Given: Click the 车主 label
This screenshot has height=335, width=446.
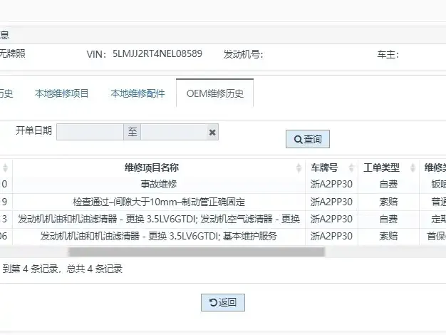Looking at the screenshot, I should coord(388,54).
